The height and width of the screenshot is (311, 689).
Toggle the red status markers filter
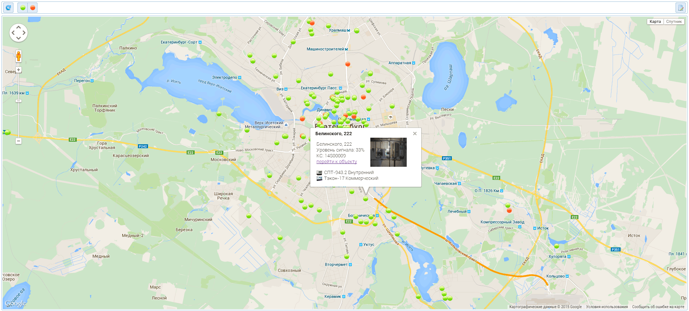pos(33,8)
